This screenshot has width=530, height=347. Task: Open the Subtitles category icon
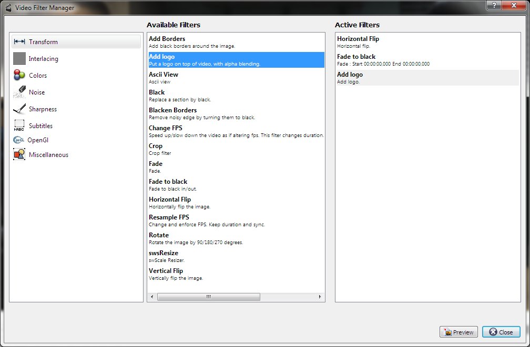(x=19, y=126)
